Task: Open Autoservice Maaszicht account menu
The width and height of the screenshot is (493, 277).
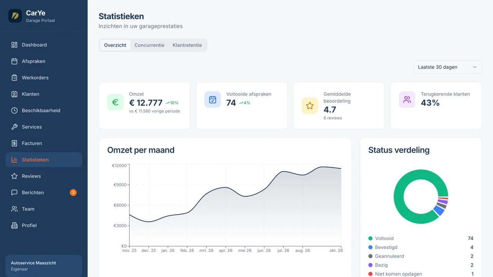Action: tap(44, 266)
